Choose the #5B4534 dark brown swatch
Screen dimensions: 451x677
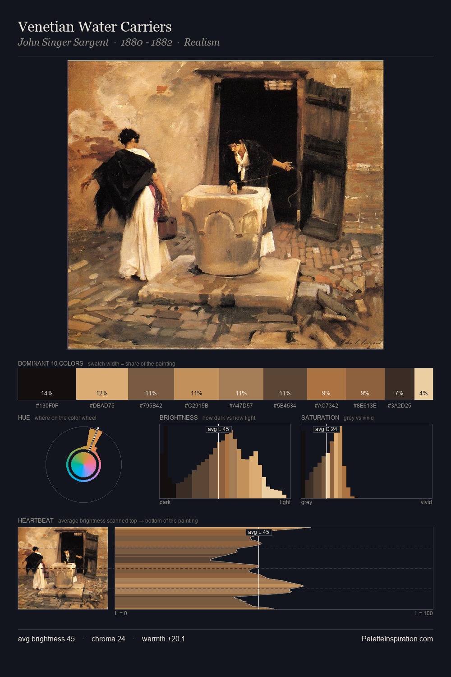pos(285,384)
